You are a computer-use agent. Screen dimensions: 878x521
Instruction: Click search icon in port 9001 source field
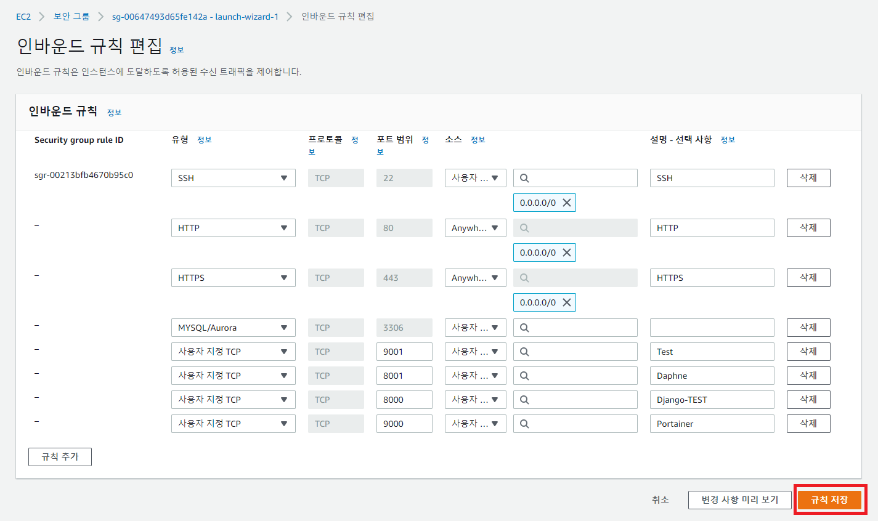(524, 352)
